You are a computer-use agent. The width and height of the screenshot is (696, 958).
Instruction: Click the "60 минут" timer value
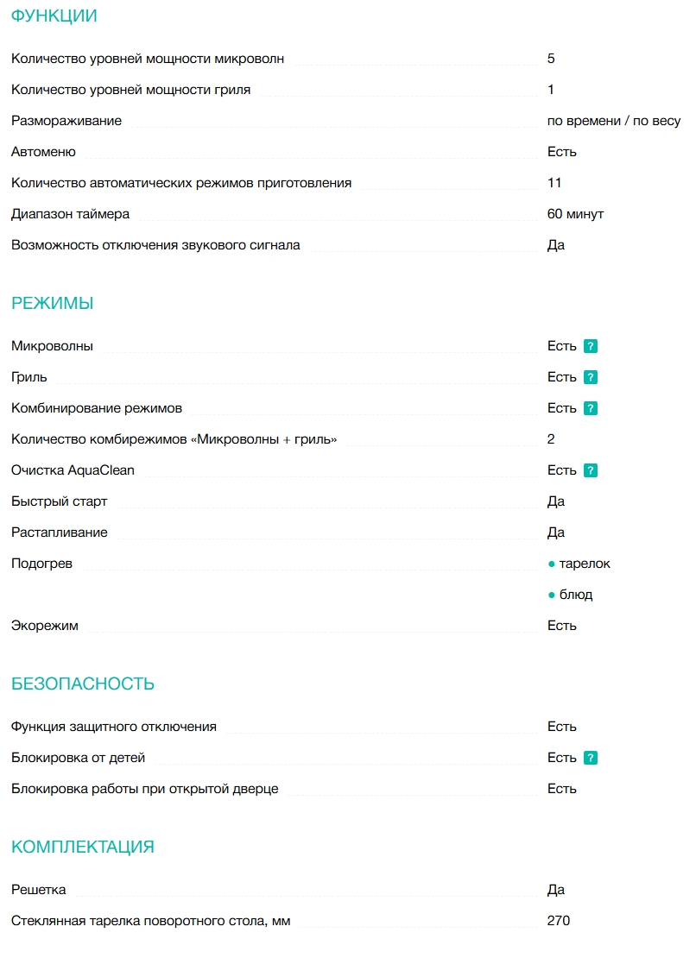click(x=575, y=214)
